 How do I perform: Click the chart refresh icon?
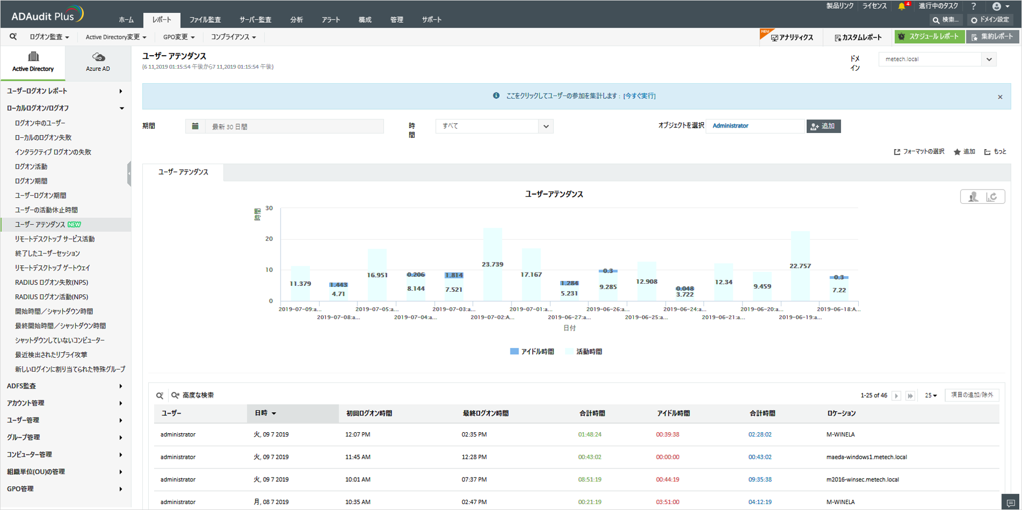pyautogui.click(x=993, y=197)
